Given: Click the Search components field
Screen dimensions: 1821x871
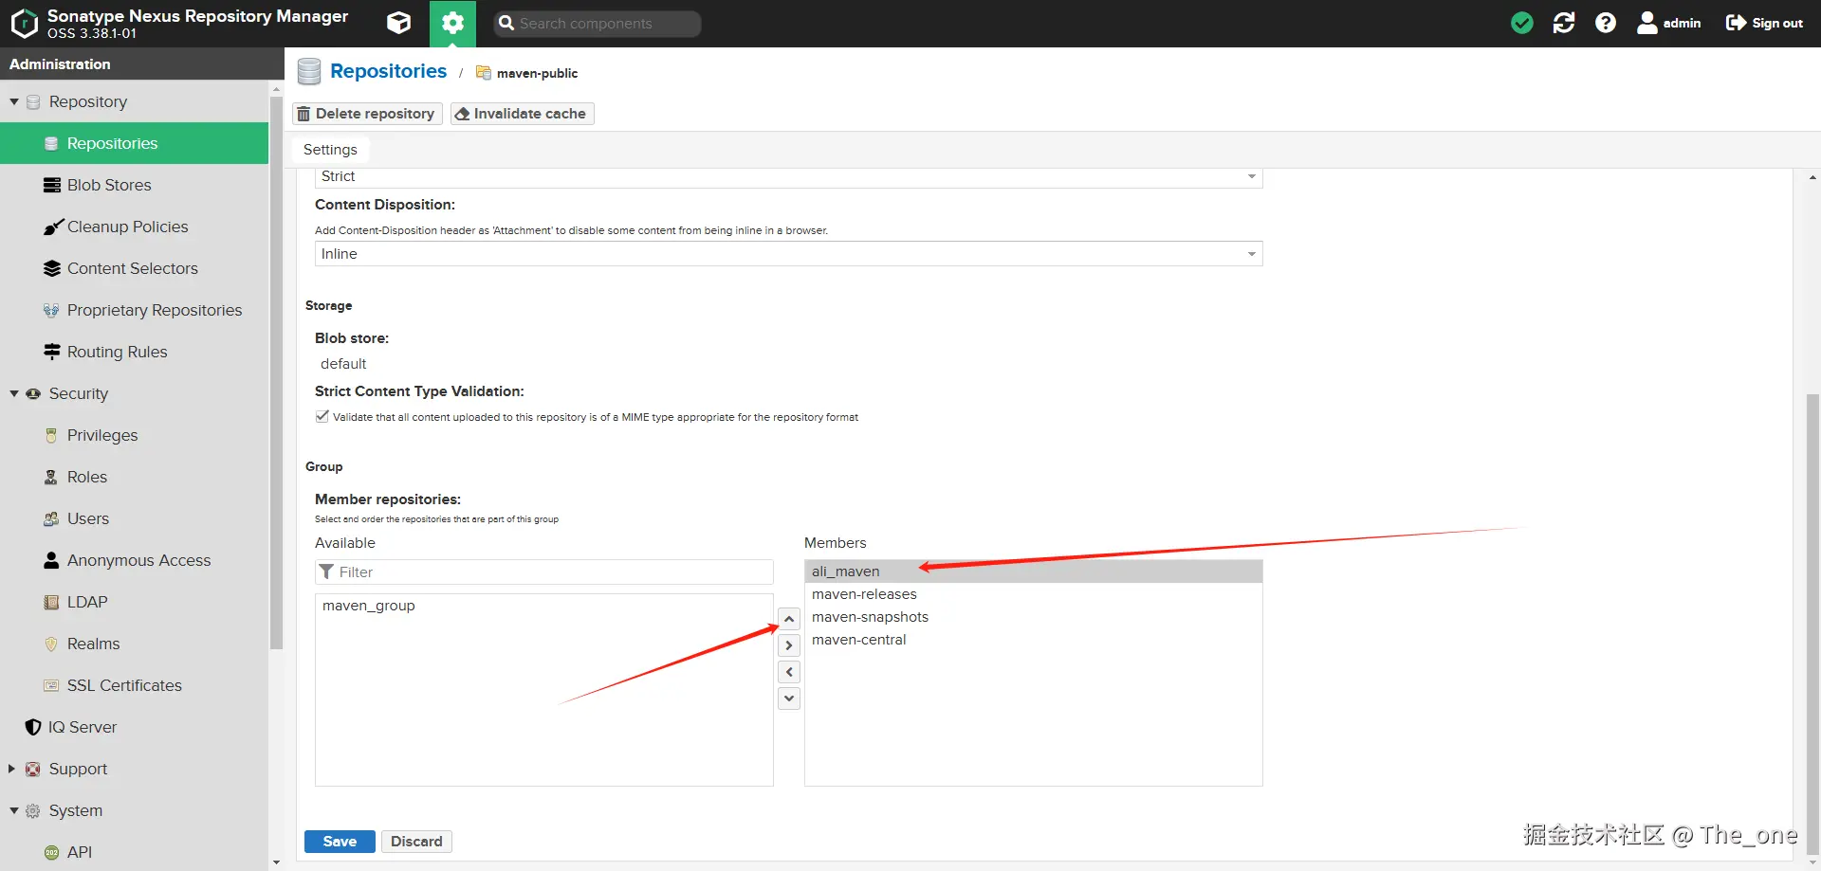Looking at the screenshot, I should pyautogui.click(x=598, y=24).
